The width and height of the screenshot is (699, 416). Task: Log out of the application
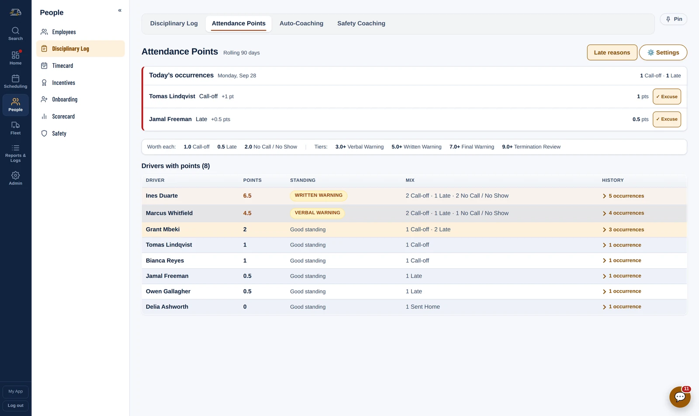click(15, 406)
